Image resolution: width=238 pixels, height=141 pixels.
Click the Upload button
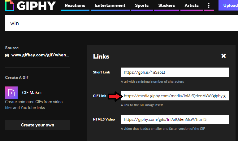tap(228, 5)
